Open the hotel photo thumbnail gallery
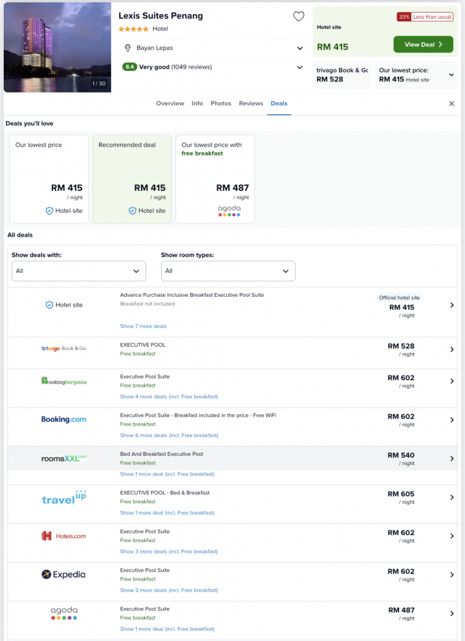Image resolution: width=465 pixels, height=641 pixels. [x=57, y=48]
